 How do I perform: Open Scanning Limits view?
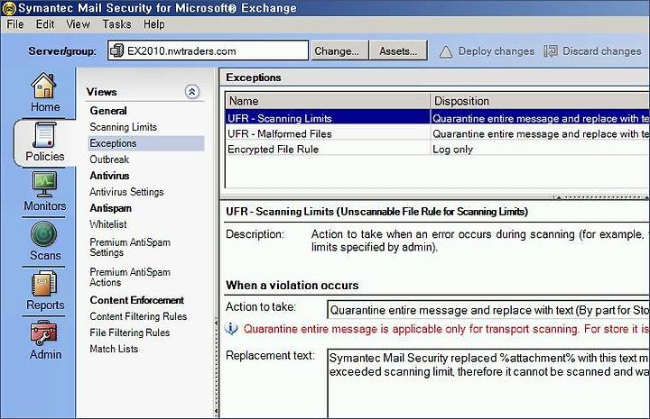[x=123, y=127]
